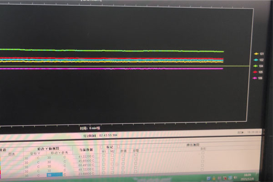Click the 图表 column header
The image size is (273, 182).
click(12, 153)
